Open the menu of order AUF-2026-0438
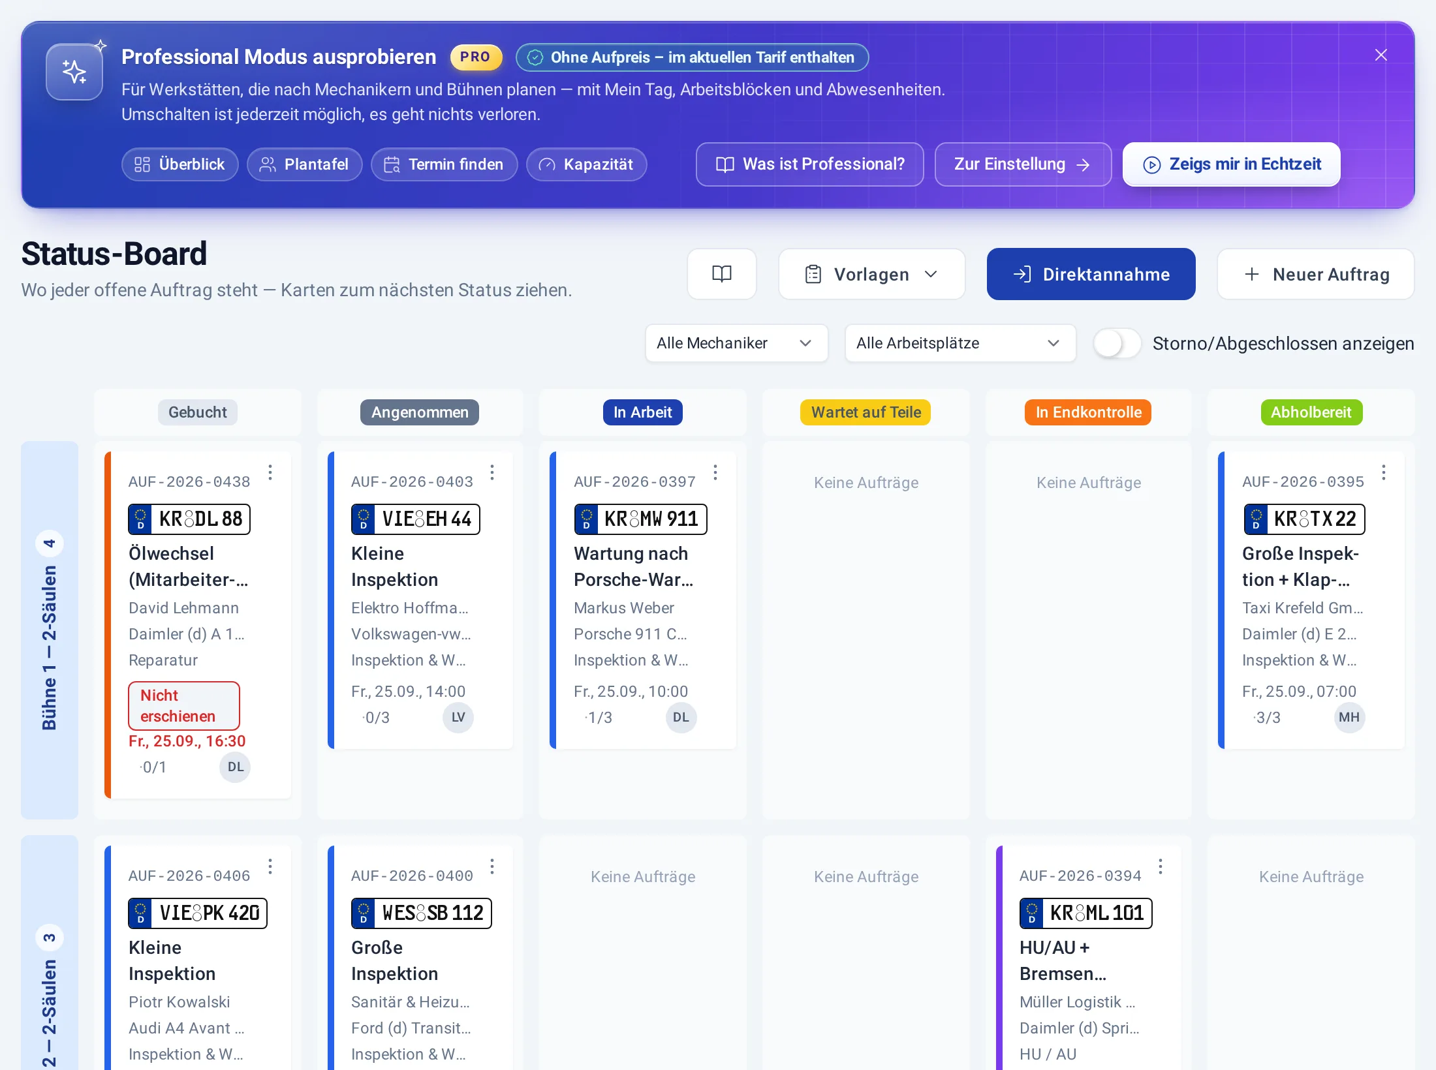1436x1070 pixels. point(270,472)
